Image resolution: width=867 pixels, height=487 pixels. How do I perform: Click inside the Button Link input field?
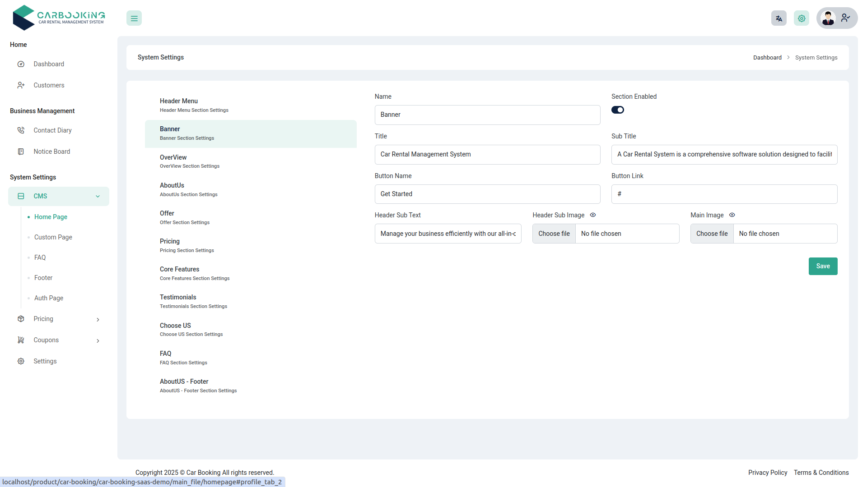(x=724, y=194)
